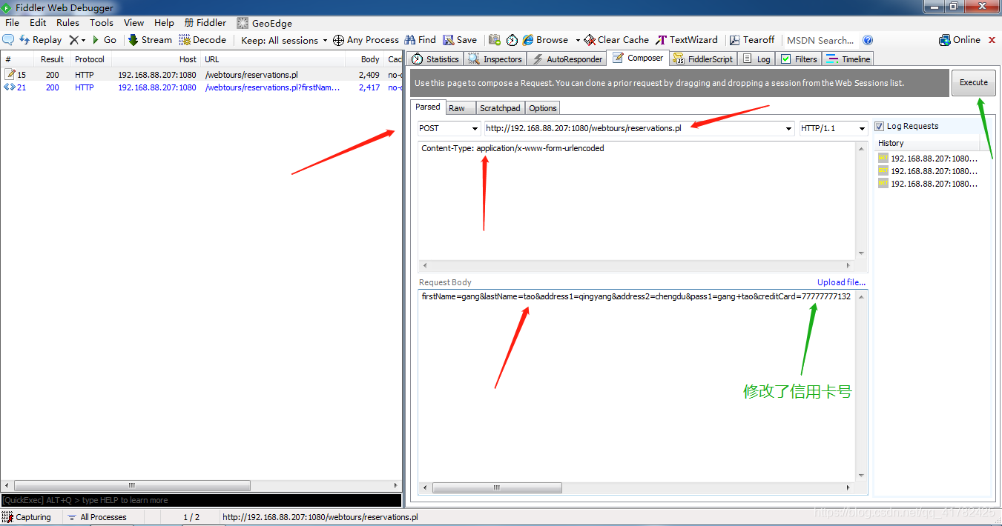Click the sessions list horizontal scrollbar
This screenshot has height=526, width=1002.
[131, 486]
